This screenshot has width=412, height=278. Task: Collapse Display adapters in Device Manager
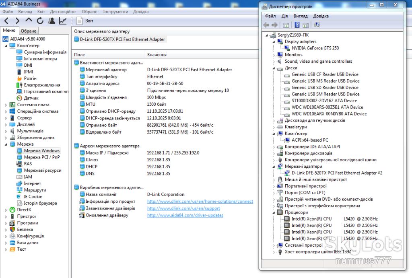tap(274, 42)
